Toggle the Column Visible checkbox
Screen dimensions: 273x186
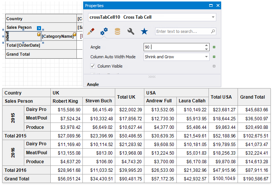(x=93, y=66)
